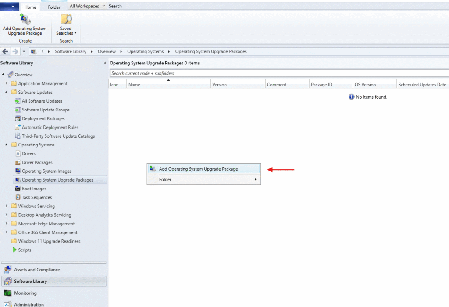Screen dimensions: 449x307
Task: Select the Scripts node icon
Action: tap(14, 250)
